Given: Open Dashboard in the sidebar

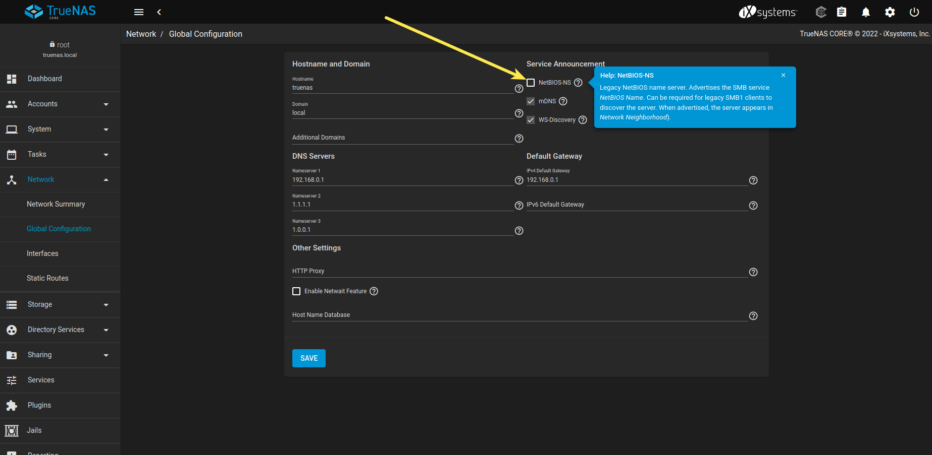Looking at the screenshot, I should pyautogui.click(x=60, y=79).
